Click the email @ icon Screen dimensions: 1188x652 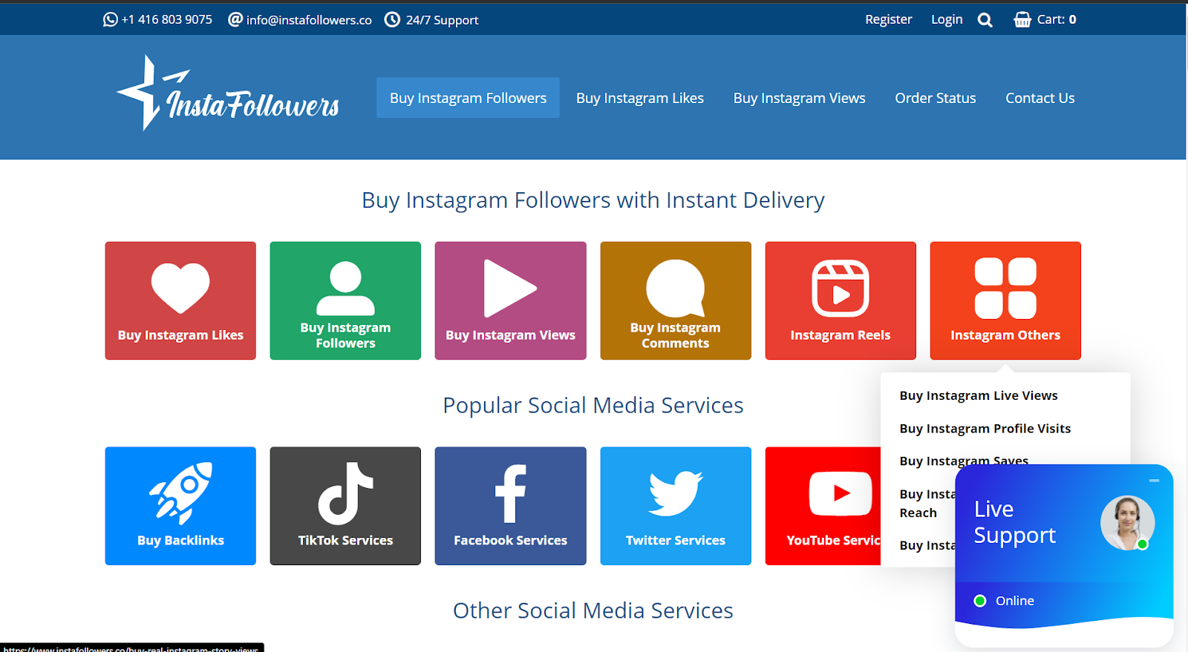(235, 19)
